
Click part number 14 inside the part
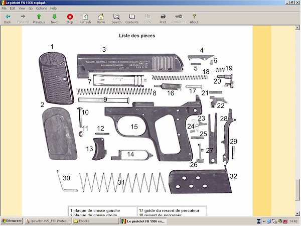click(x=130, y=154)
